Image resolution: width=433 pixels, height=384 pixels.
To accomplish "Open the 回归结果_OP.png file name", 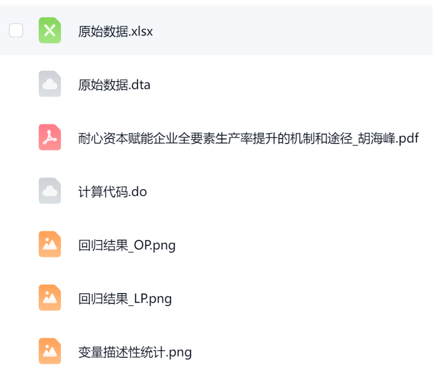I will 127,245.
